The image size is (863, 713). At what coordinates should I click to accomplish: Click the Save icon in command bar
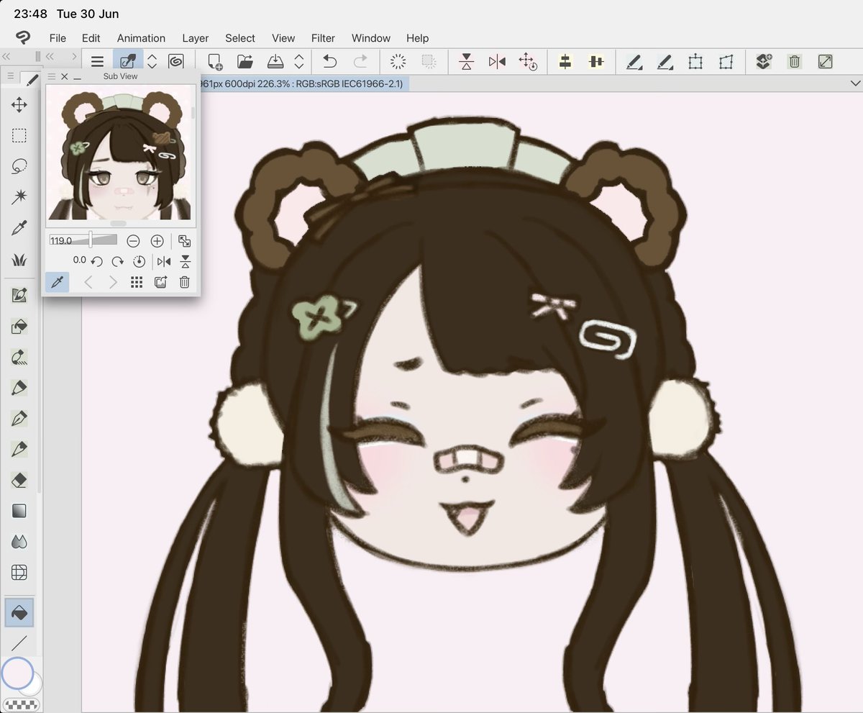(x=276, y=62)
